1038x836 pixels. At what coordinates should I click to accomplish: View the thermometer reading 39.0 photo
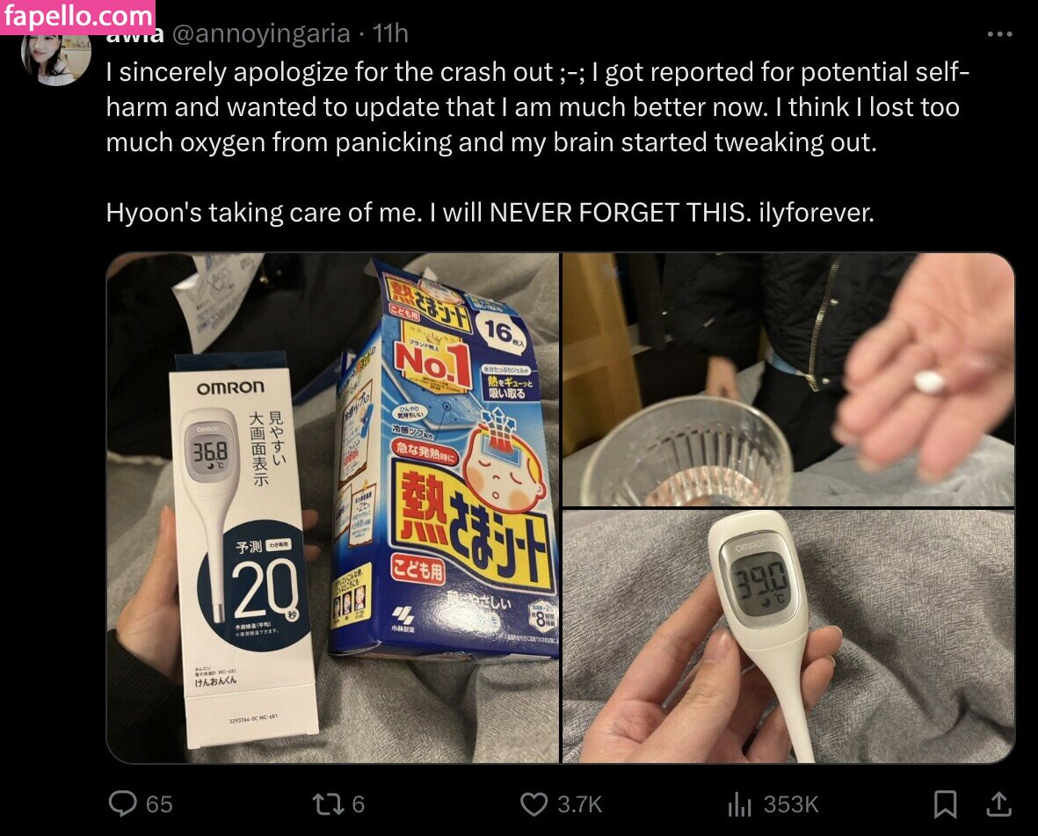[x=788, y=636]
